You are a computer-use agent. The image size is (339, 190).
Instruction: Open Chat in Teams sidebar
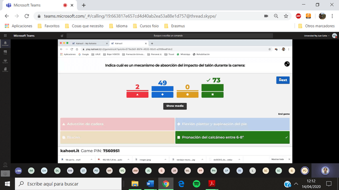pos(5,52)
